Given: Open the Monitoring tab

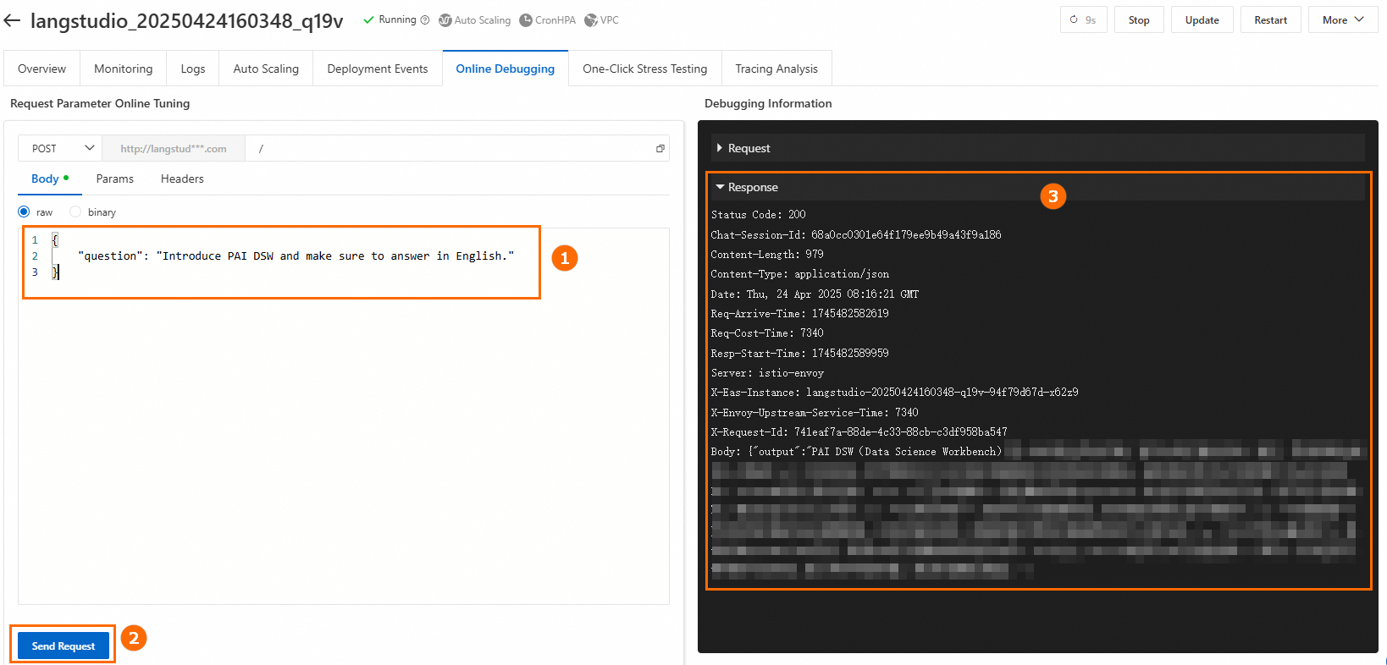Looking at the screenshot, I should (124, 69).
